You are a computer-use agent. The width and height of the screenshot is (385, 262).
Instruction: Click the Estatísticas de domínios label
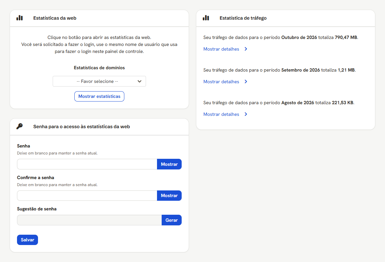(99, 68)
